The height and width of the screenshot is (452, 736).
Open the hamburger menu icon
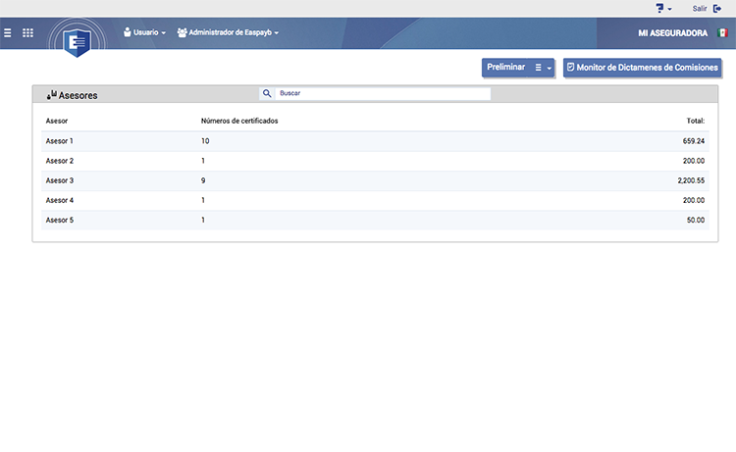8,32
